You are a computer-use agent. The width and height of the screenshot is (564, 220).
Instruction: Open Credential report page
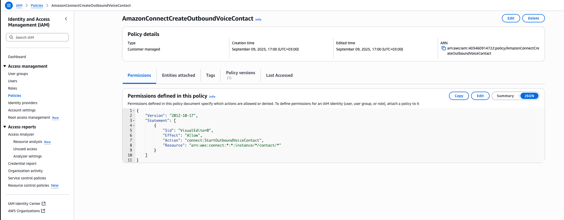pyautogui.click(x=22, y=164)
